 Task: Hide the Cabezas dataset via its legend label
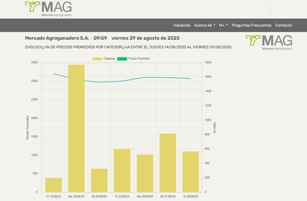(x=109, y=59)
